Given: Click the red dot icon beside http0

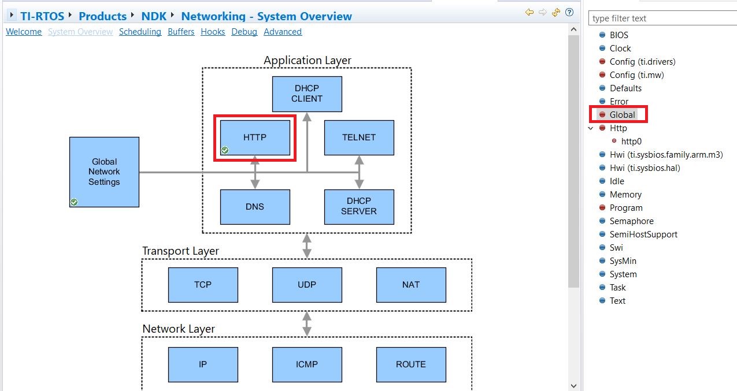Looking at the screenshot, I should click(614, 141).
